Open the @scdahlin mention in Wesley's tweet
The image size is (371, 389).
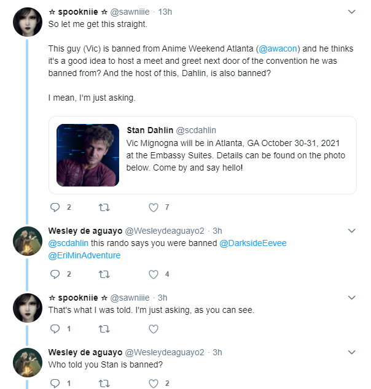[68, 243]
